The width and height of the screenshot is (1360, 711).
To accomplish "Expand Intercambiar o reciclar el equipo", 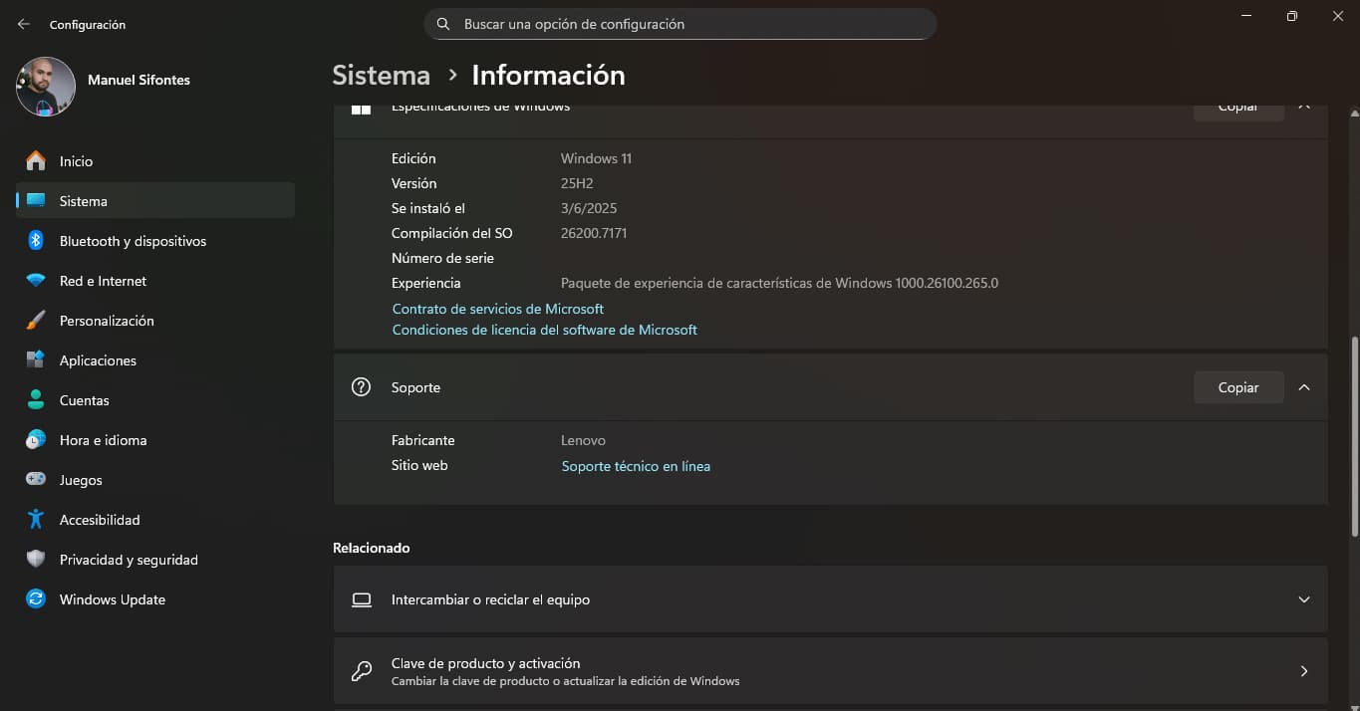I will tap(1304, 599).
